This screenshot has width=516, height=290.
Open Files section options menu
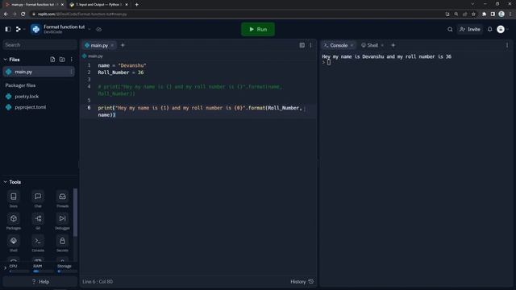[72, 60]
